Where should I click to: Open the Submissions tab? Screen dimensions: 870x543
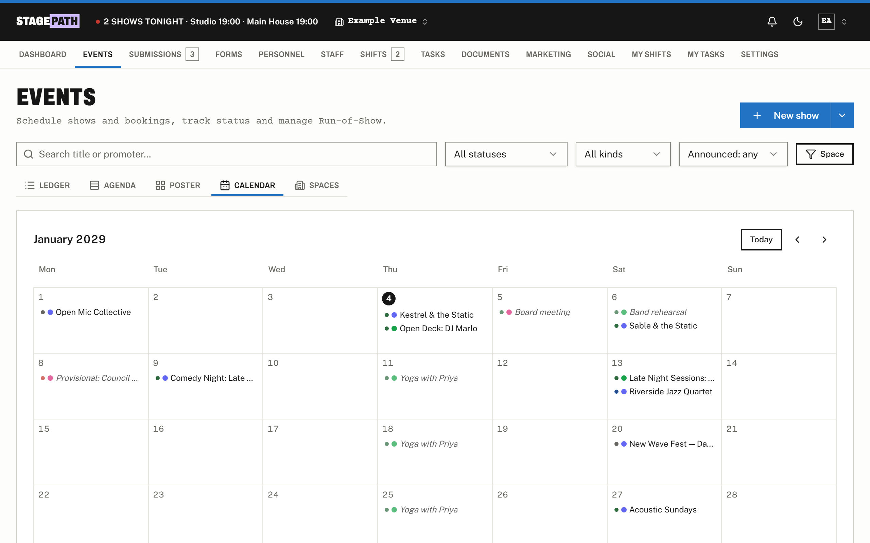pos(163,54)
